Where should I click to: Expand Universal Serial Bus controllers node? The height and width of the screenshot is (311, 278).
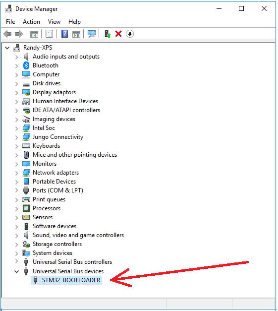[17, 262]
